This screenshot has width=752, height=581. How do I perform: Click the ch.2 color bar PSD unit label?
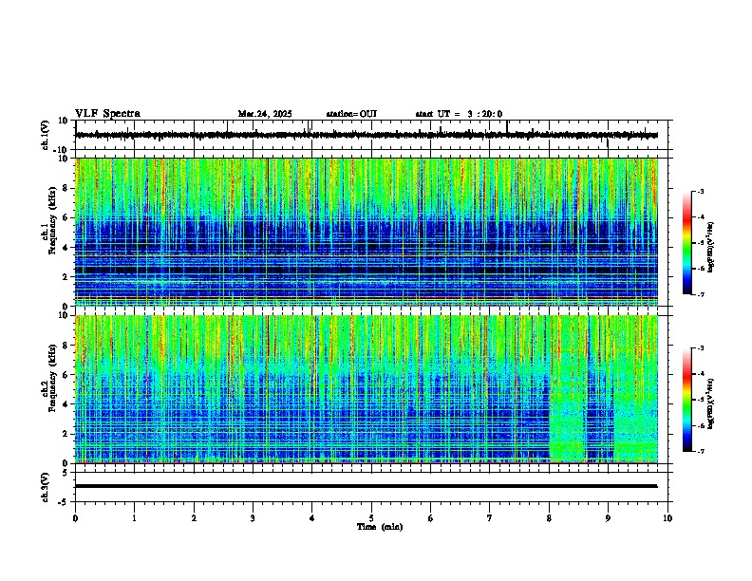coord(711,403)
